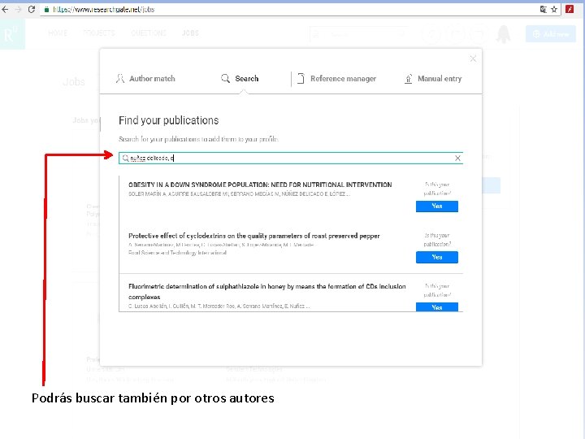585x439 pixels.
Task: Click the author list under the Obesity publication
Action: click(x=239, y=194)
